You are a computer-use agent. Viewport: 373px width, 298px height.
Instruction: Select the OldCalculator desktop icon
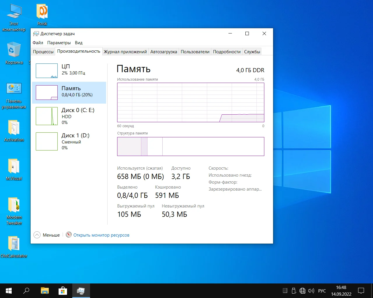(14, 247)
